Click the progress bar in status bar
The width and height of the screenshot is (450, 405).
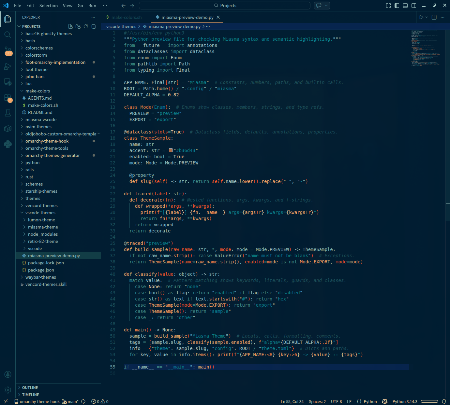pyautogui.click(x=429, y=401)
